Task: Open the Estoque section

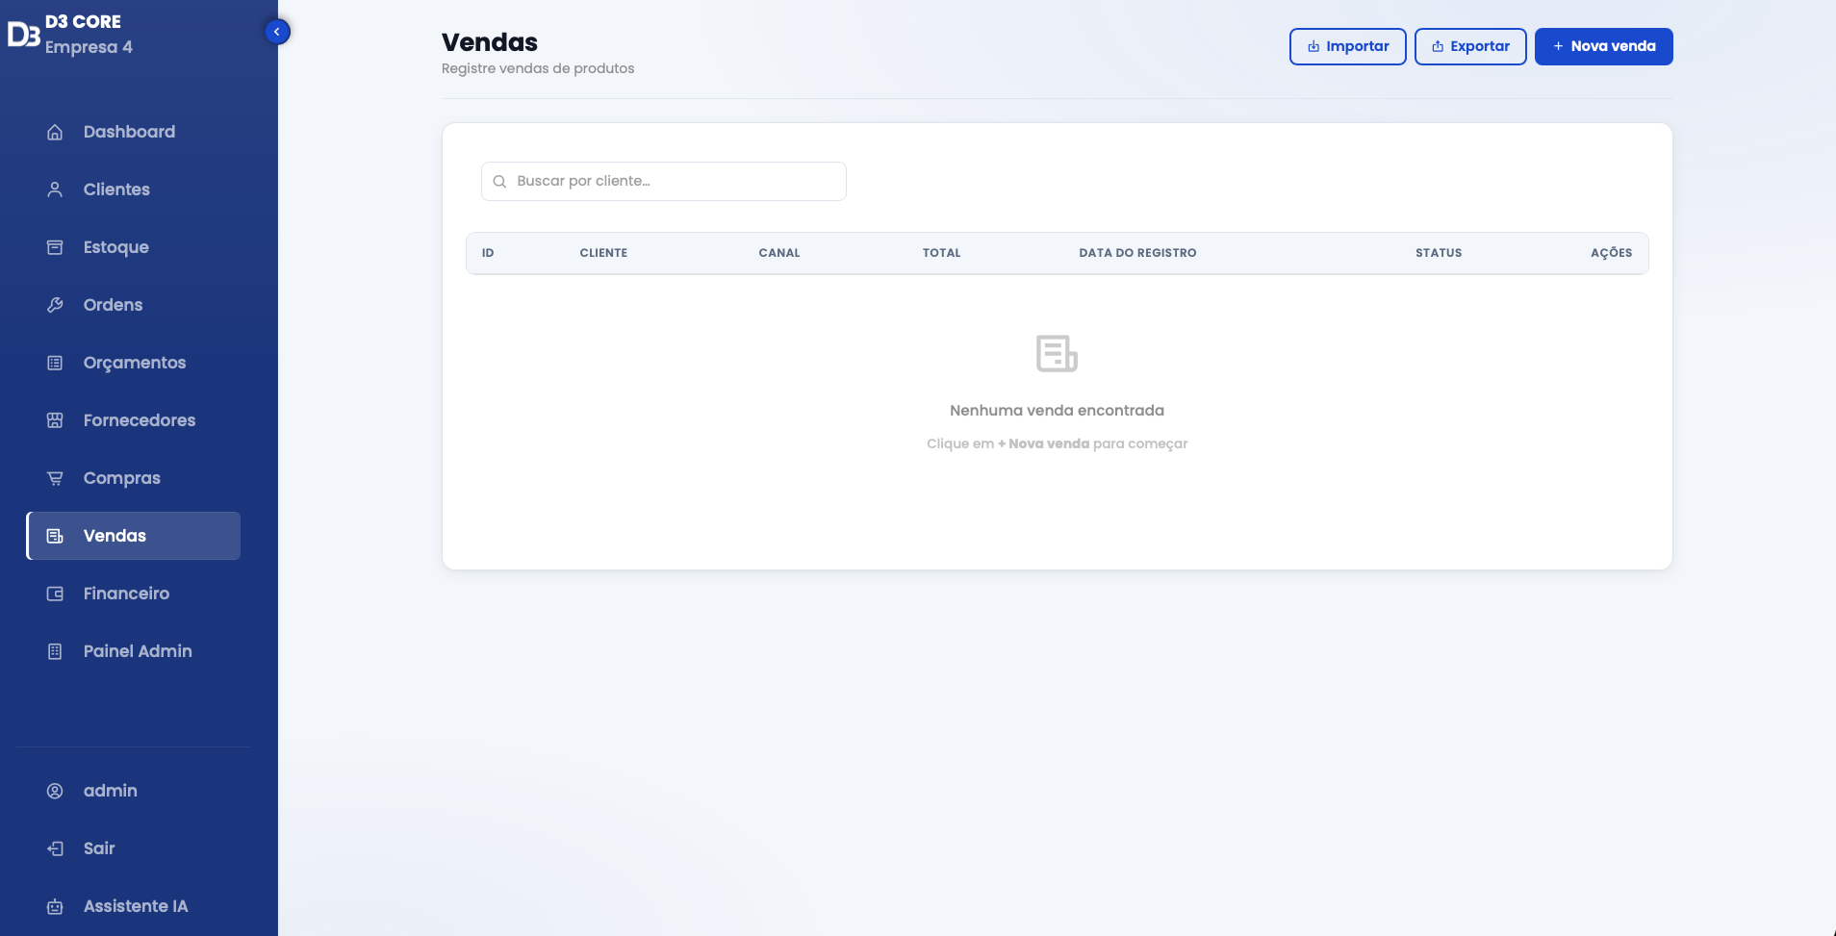Action: pyautogui.click(x=116, y=247)
